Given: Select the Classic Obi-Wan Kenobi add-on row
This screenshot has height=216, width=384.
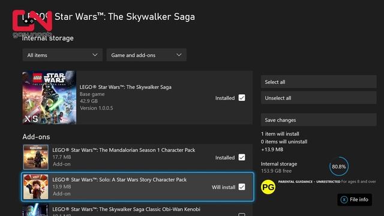Looking at the screenshot, I should pos(137,210).
